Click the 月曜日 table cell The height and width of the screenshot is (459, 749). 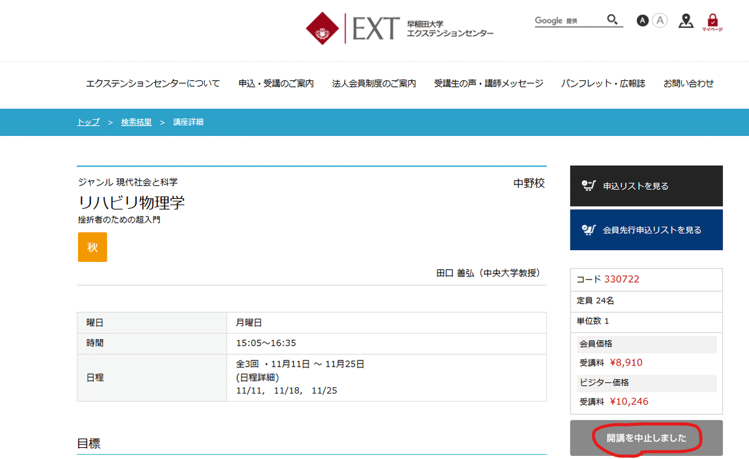[x=386, y=322]
